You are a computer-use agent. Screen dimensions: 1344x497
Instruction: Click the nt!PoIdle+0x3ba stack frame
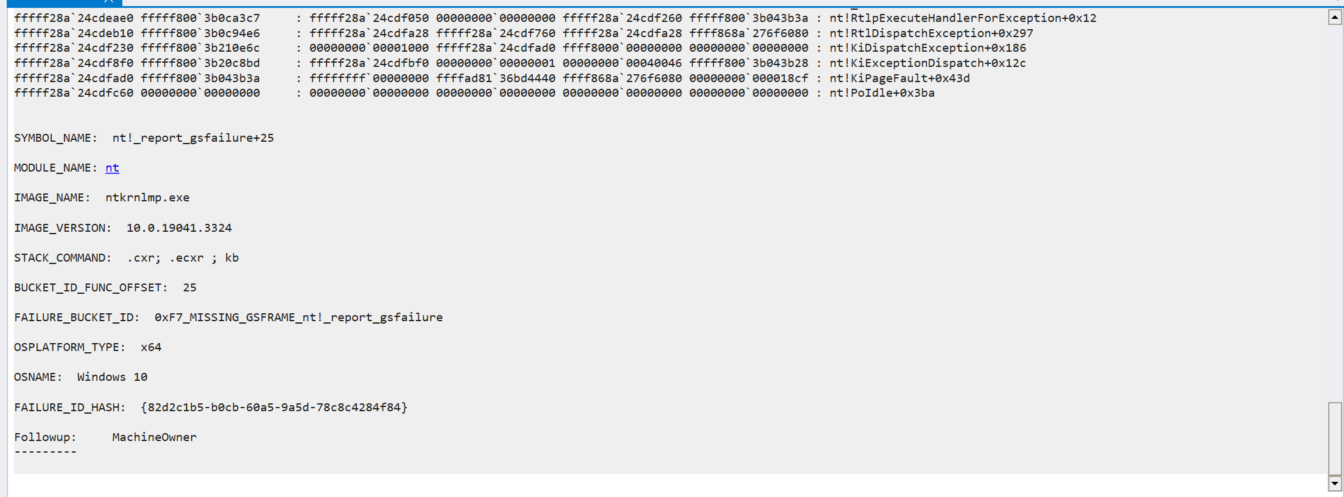click(x=882, y=93)
